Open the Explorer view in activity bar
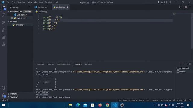 tap(4, 8)
